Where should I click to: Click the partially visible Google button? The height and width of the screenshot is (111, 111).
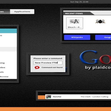point(103,37)
